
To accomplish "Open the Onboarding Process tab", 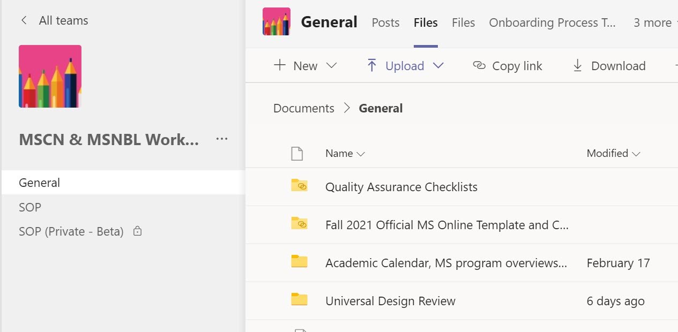I will [x=553, y=22].
